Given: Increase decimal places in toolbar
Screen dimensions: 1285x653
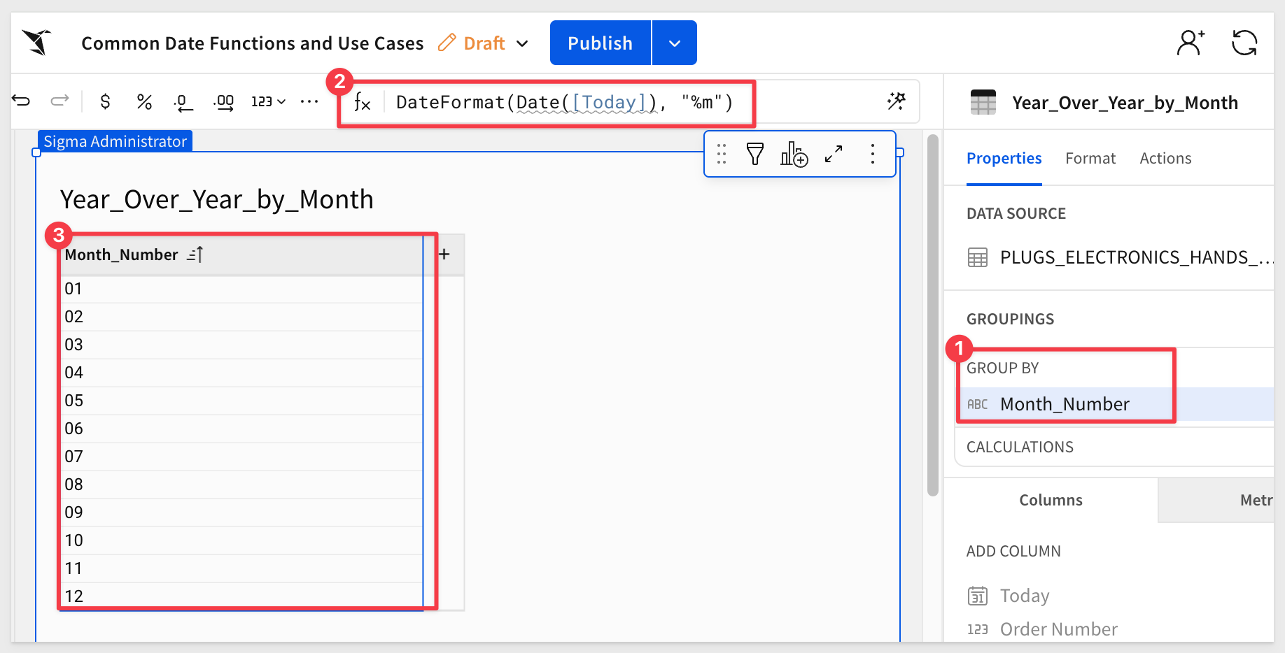Looking at the screenshot, I should 223,103.
